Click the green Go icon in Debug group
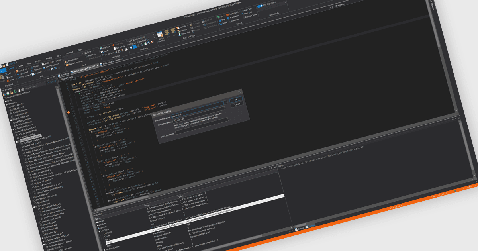This screenshot has height=251, width=478. click(x=219, y=17)
